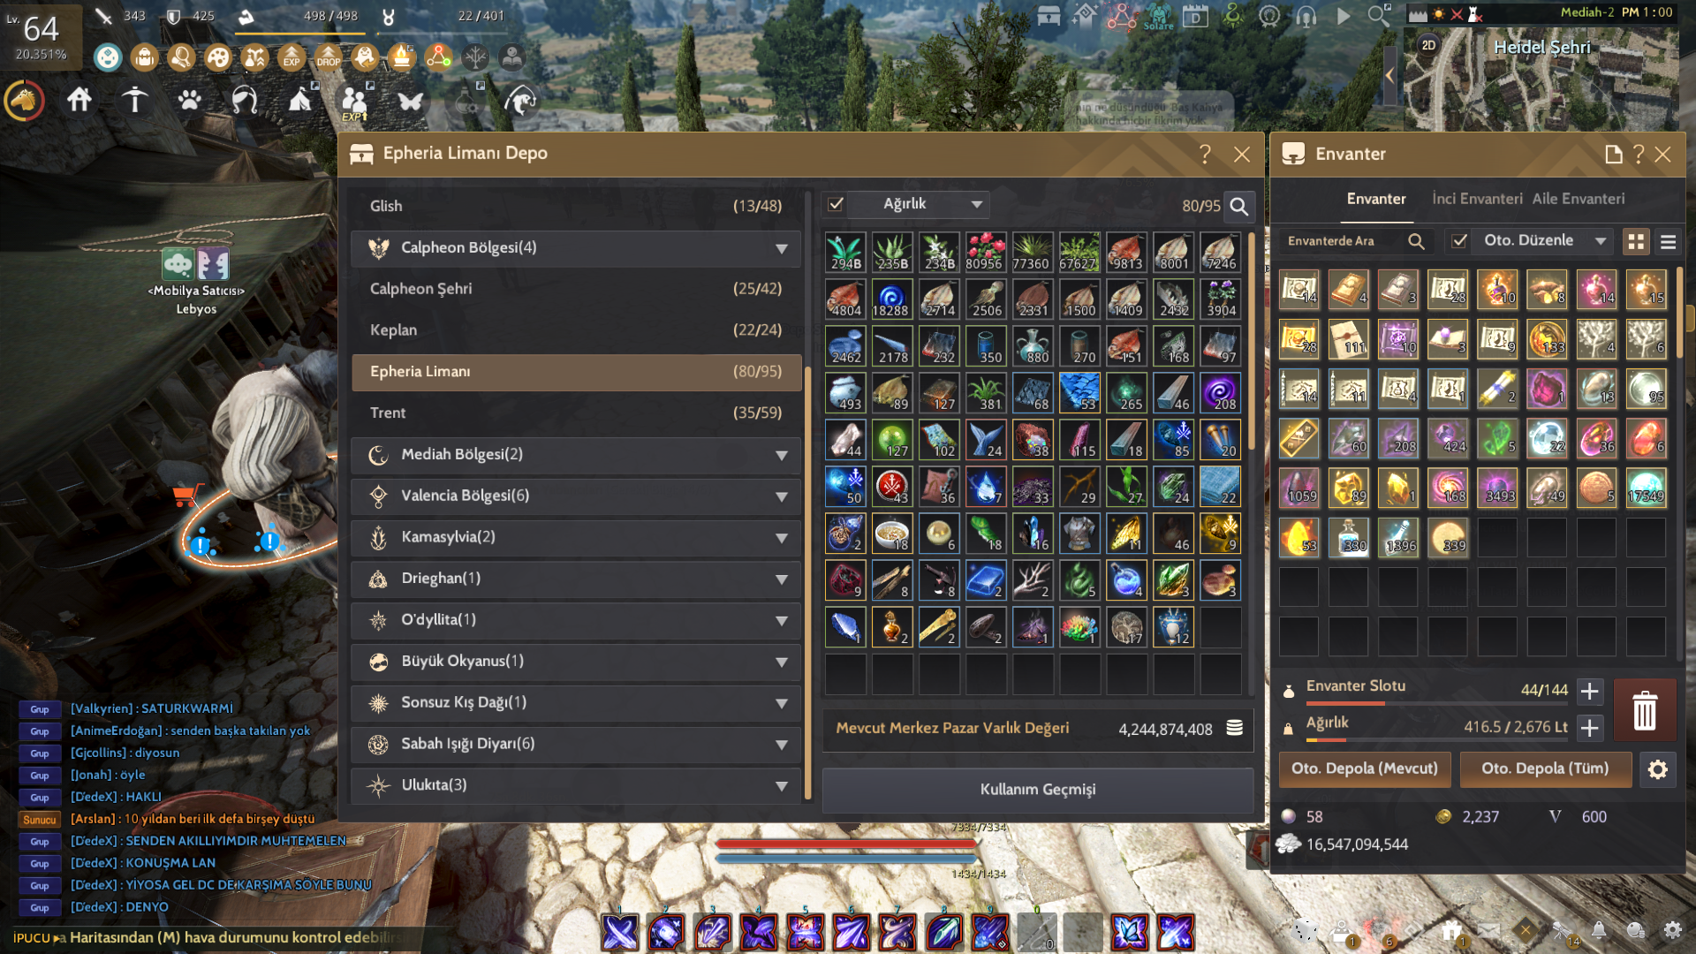
Task: Click the Kullanım Geçmişi button
Action: [x=1038, y=790]
